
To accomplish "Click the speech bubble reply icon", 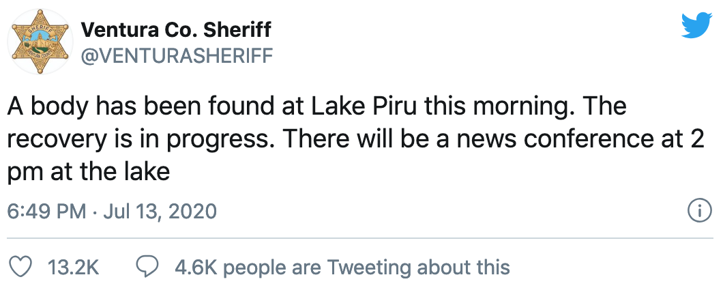I will (147, 267).
